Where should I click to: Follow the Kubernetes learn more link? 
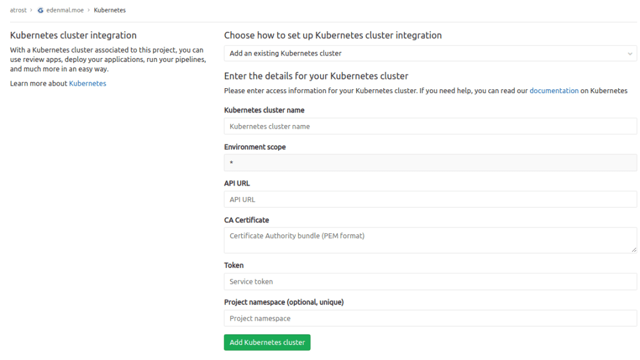coord(87,82)
